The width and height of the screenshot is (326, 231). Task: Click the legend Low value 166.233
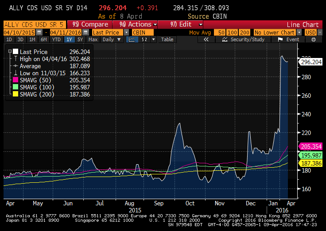point(80,73)
